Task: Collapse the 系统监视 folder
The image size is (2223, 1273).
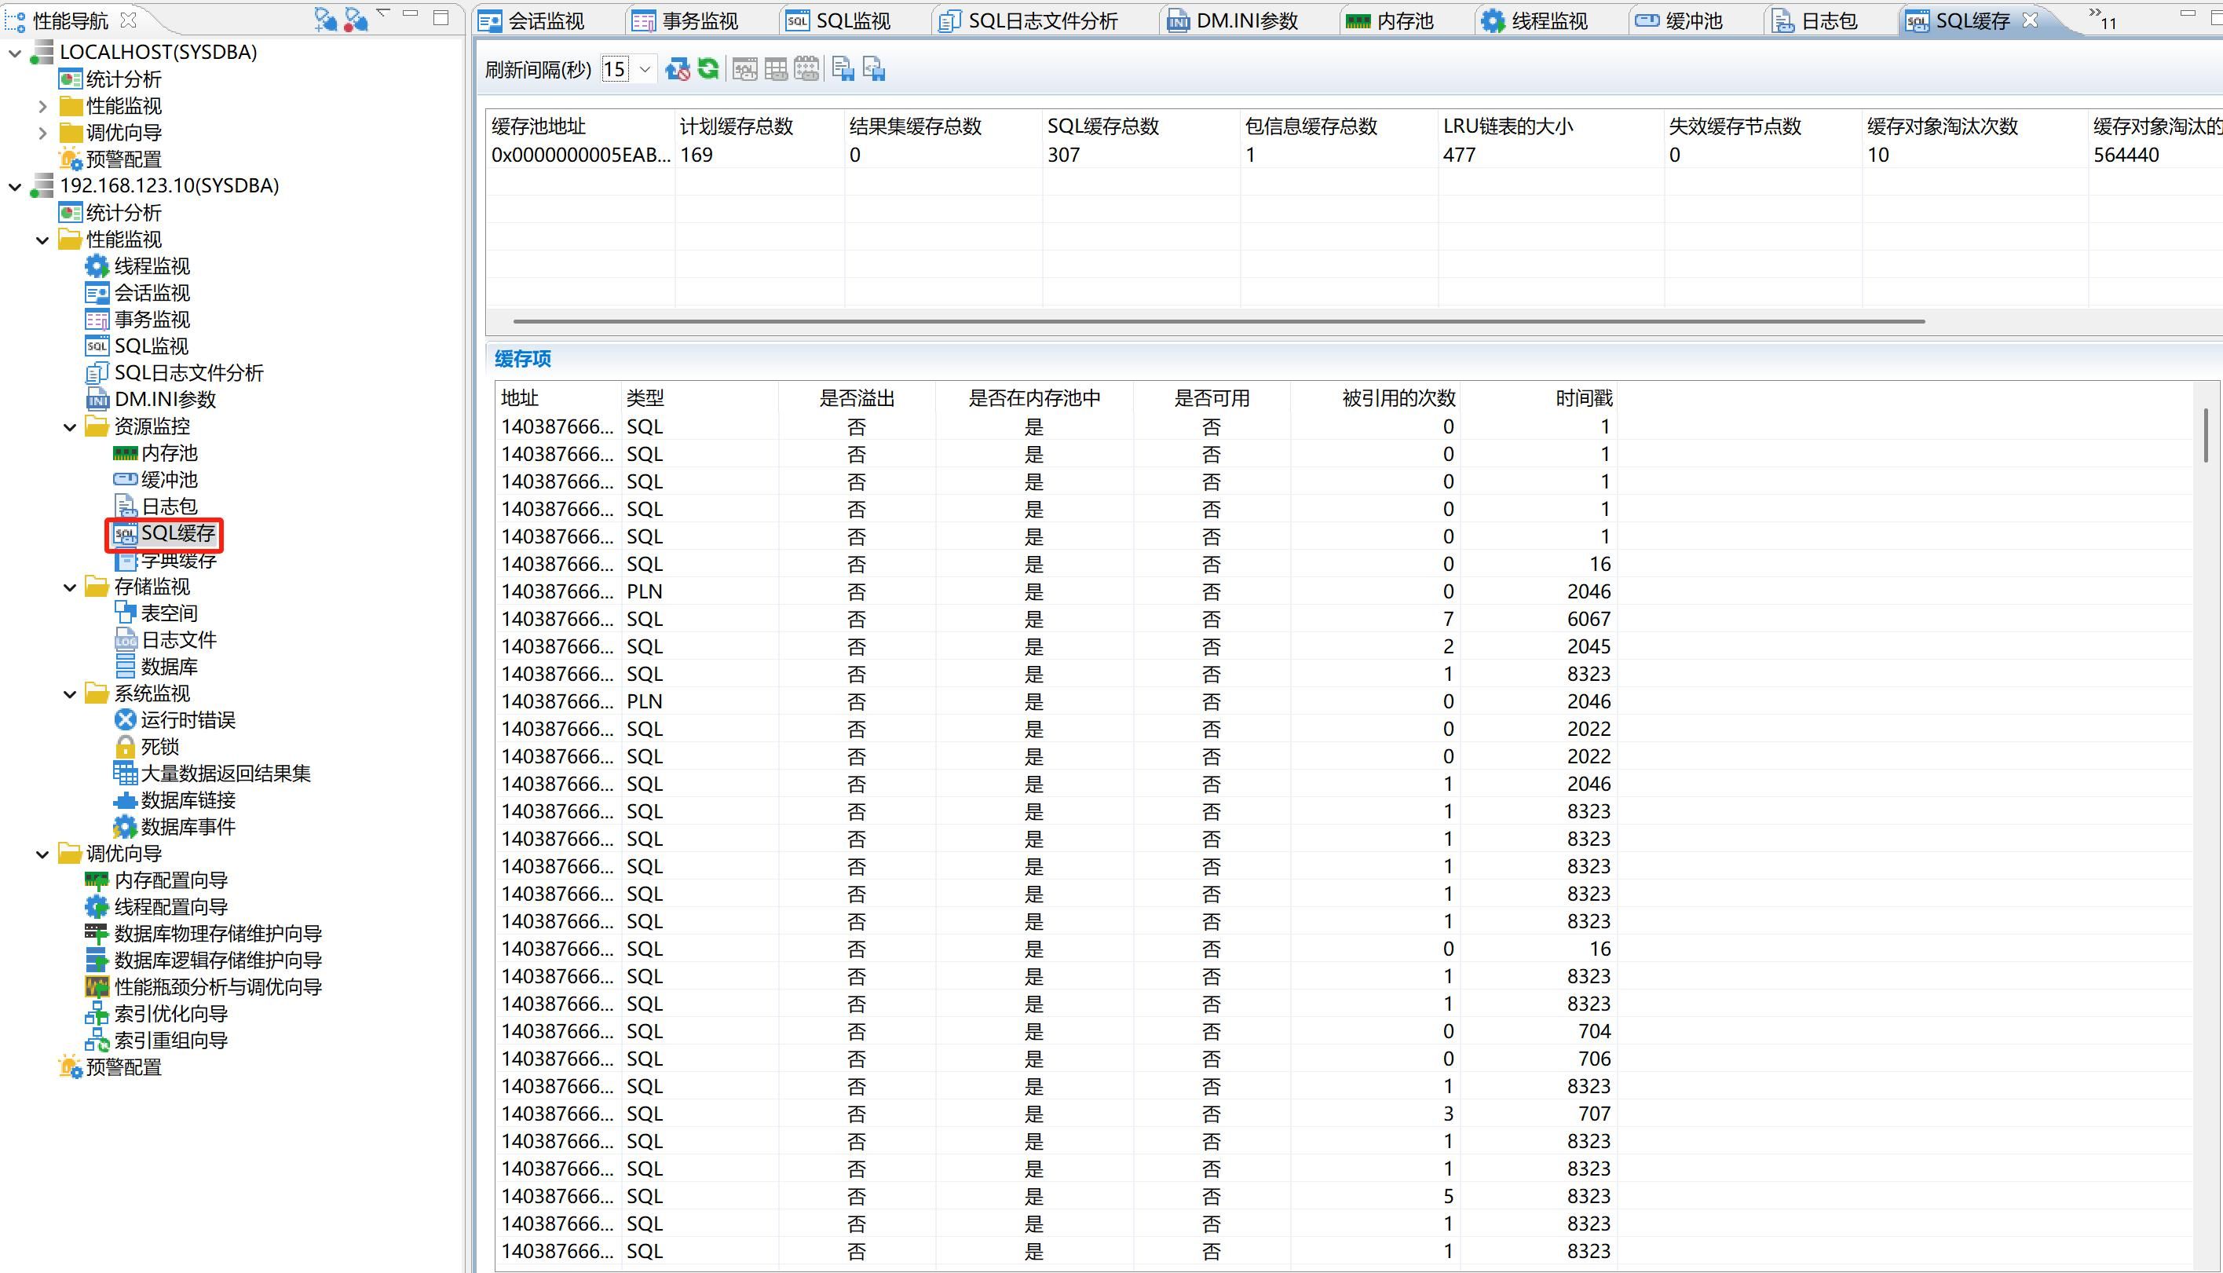Action: [71, 694]
